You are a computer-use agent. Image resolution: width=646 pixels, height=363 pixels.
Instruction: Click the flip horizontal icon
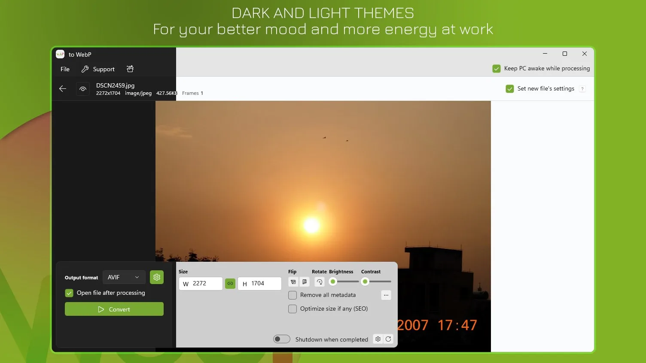coord(293,282)
